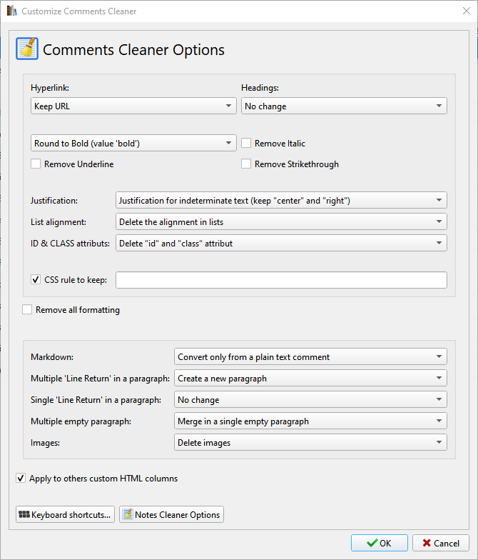The height and width of the screenshot is (560, 478).
Task: Open the Hyperlink dropdown showing Keep URL
Action: 133,106
